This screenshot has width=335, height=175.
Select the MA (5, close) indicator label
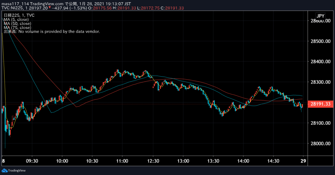tap(16, 19)
